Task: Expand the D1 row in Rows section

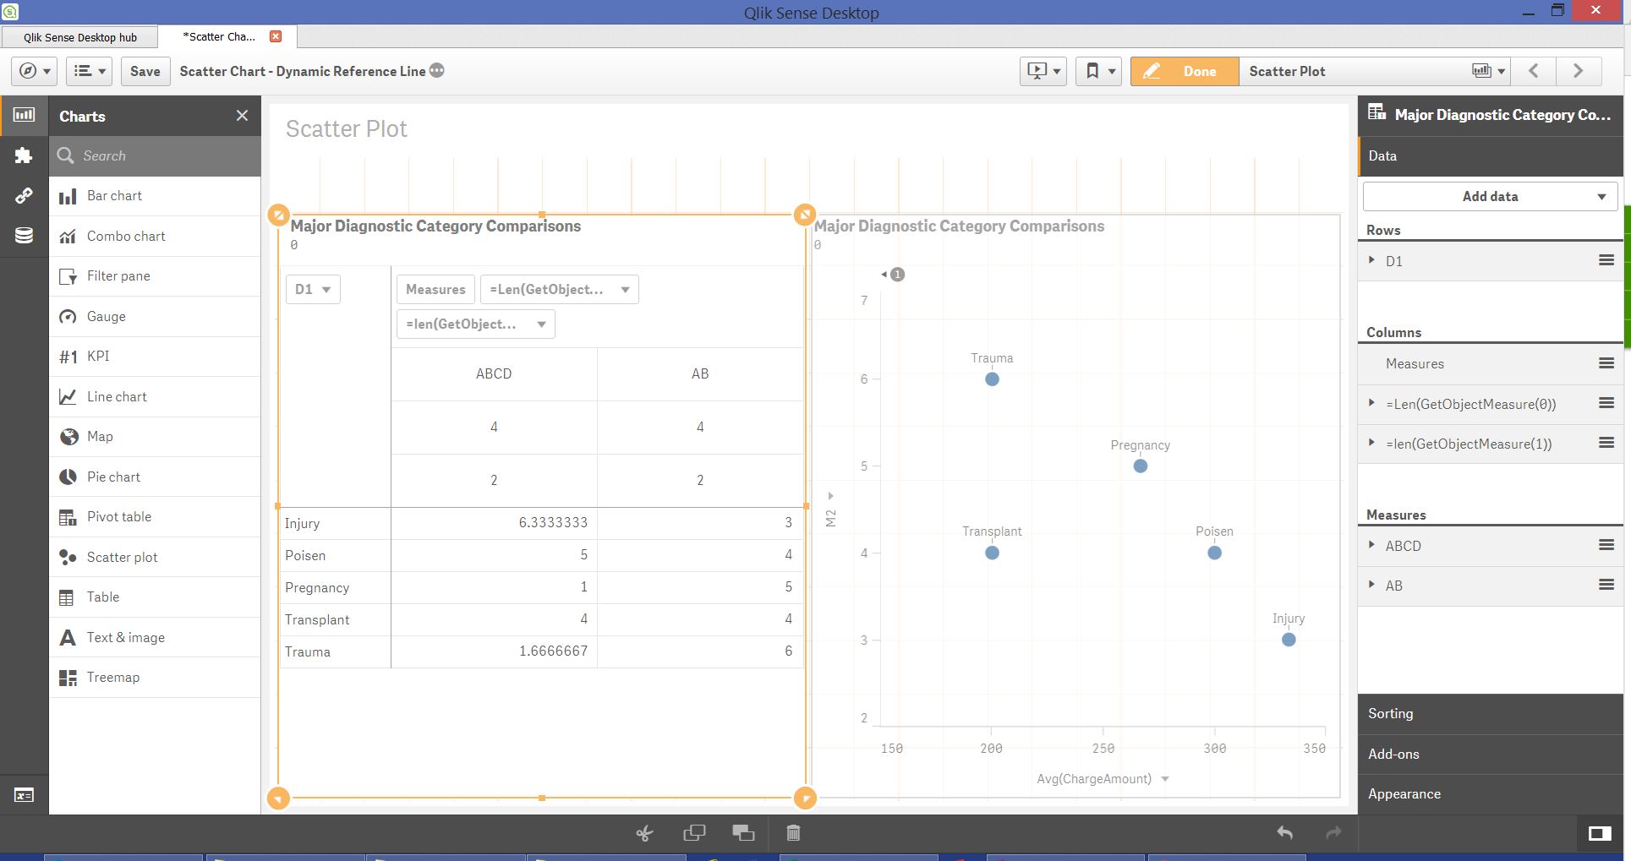Action: point(1372,260)
